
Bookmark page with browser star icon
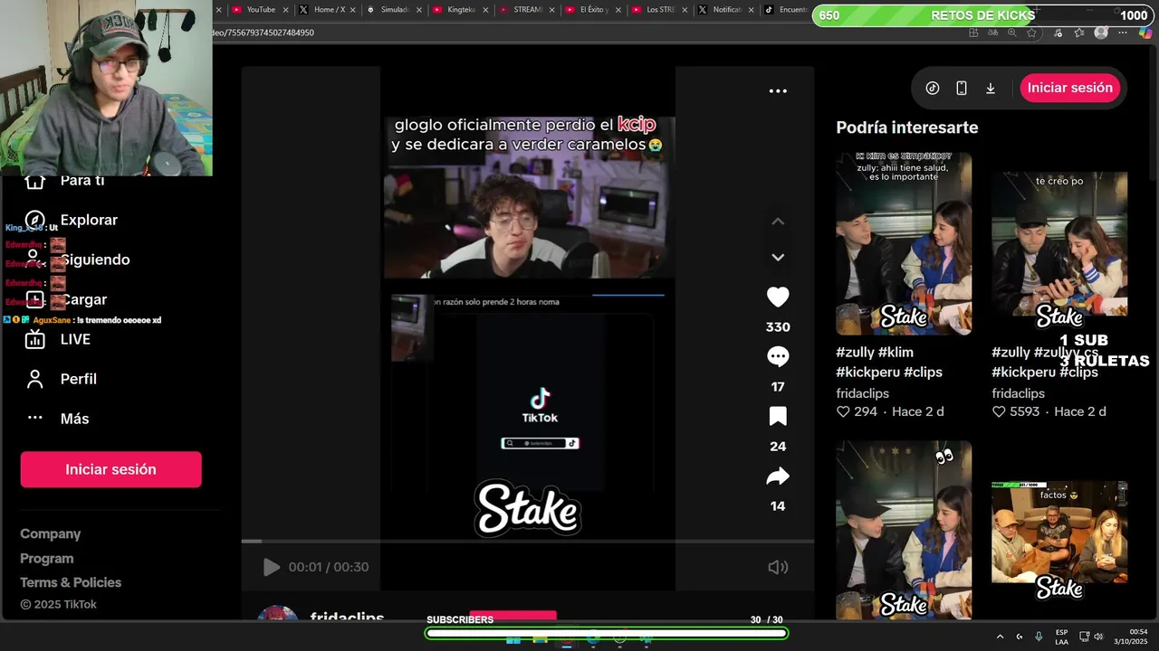click(1031, 33)
